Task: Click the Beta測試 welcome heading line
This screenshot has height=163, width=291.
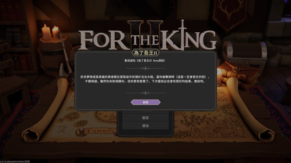Action: (145, 61)
